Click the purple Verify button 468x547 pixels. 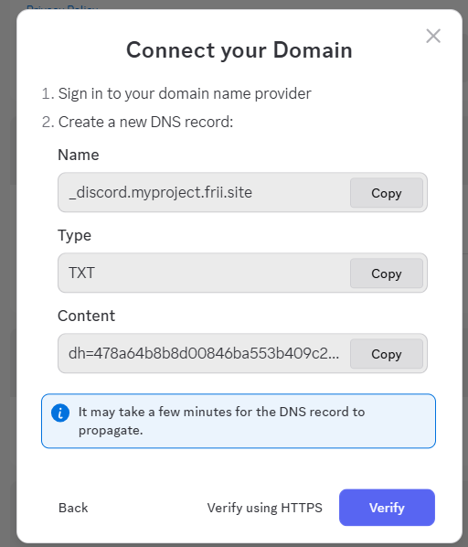click(387, 508)
